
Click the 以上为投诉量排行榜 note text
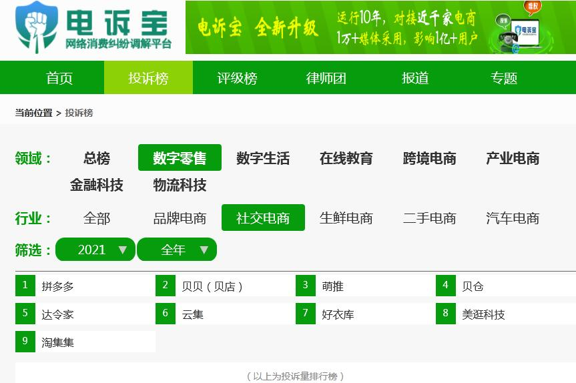click(x=296, y=376)
